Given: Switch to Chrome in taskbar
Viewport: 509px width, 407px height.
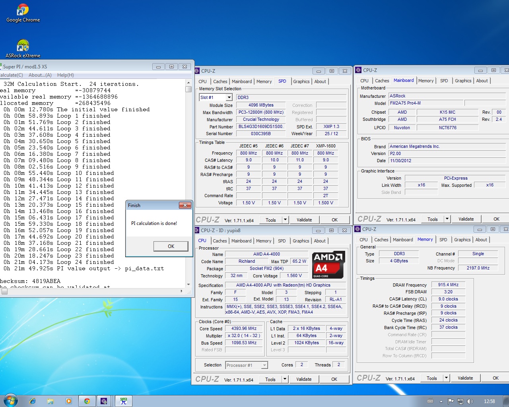Looking at the screenshot, I should point(87,401).
